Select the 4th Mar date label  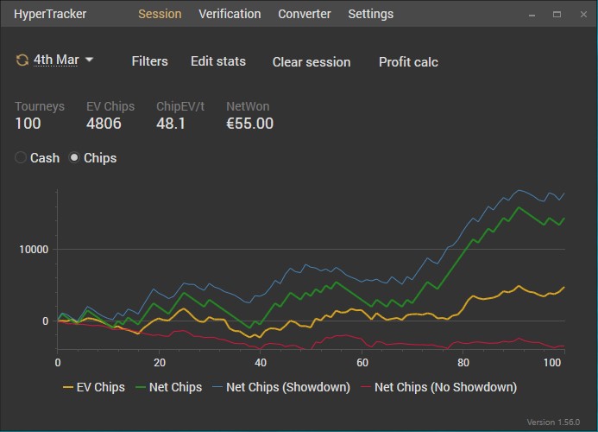pos(56,60)
